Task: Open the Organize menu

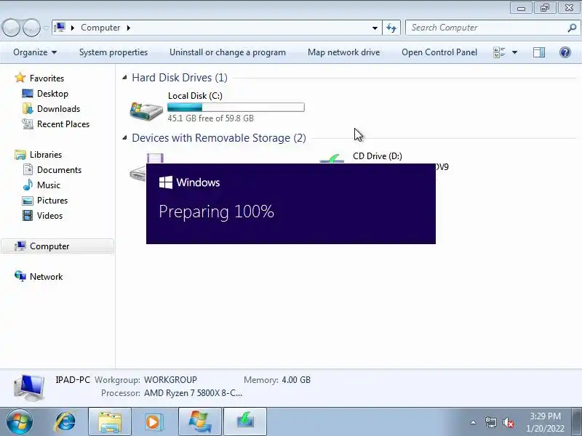Action: [35, 52]
